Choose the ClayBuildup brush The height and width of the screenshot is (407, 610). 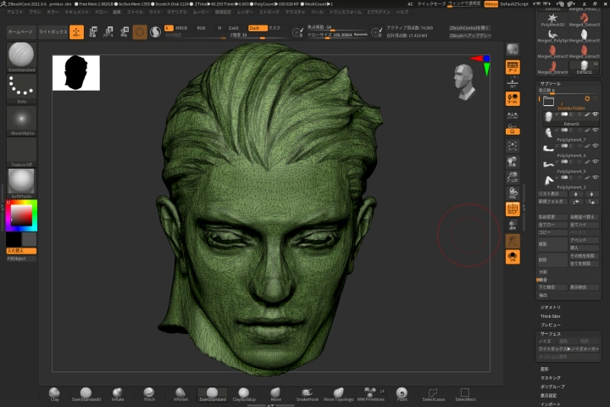[244, 394]
